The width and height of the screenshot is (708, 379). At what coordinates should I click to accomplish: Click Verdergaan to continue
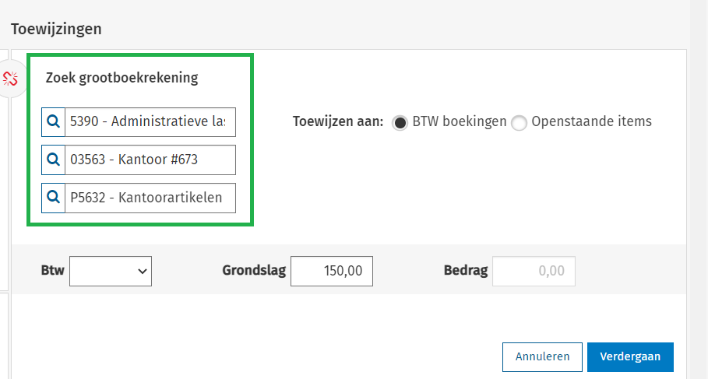pyautogui.click(x=630, y=357)
